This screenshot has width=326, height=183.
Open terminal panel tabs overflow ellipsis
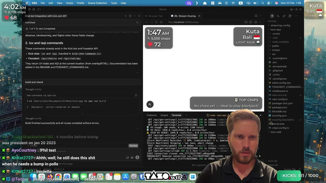[186, 115]
